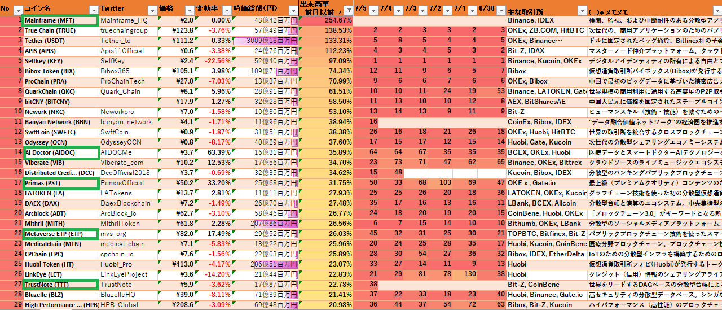Open the Twitter column filter dropdown
722x310 pixels.
tap(151, 10)
